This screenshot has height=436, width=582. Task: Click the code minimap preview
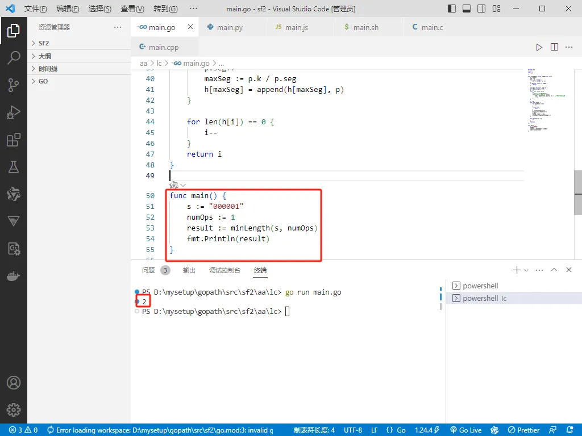point(546,99)
